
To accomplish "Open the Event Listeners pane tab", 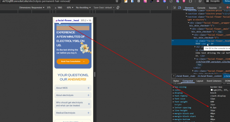I will click(214, 81).
